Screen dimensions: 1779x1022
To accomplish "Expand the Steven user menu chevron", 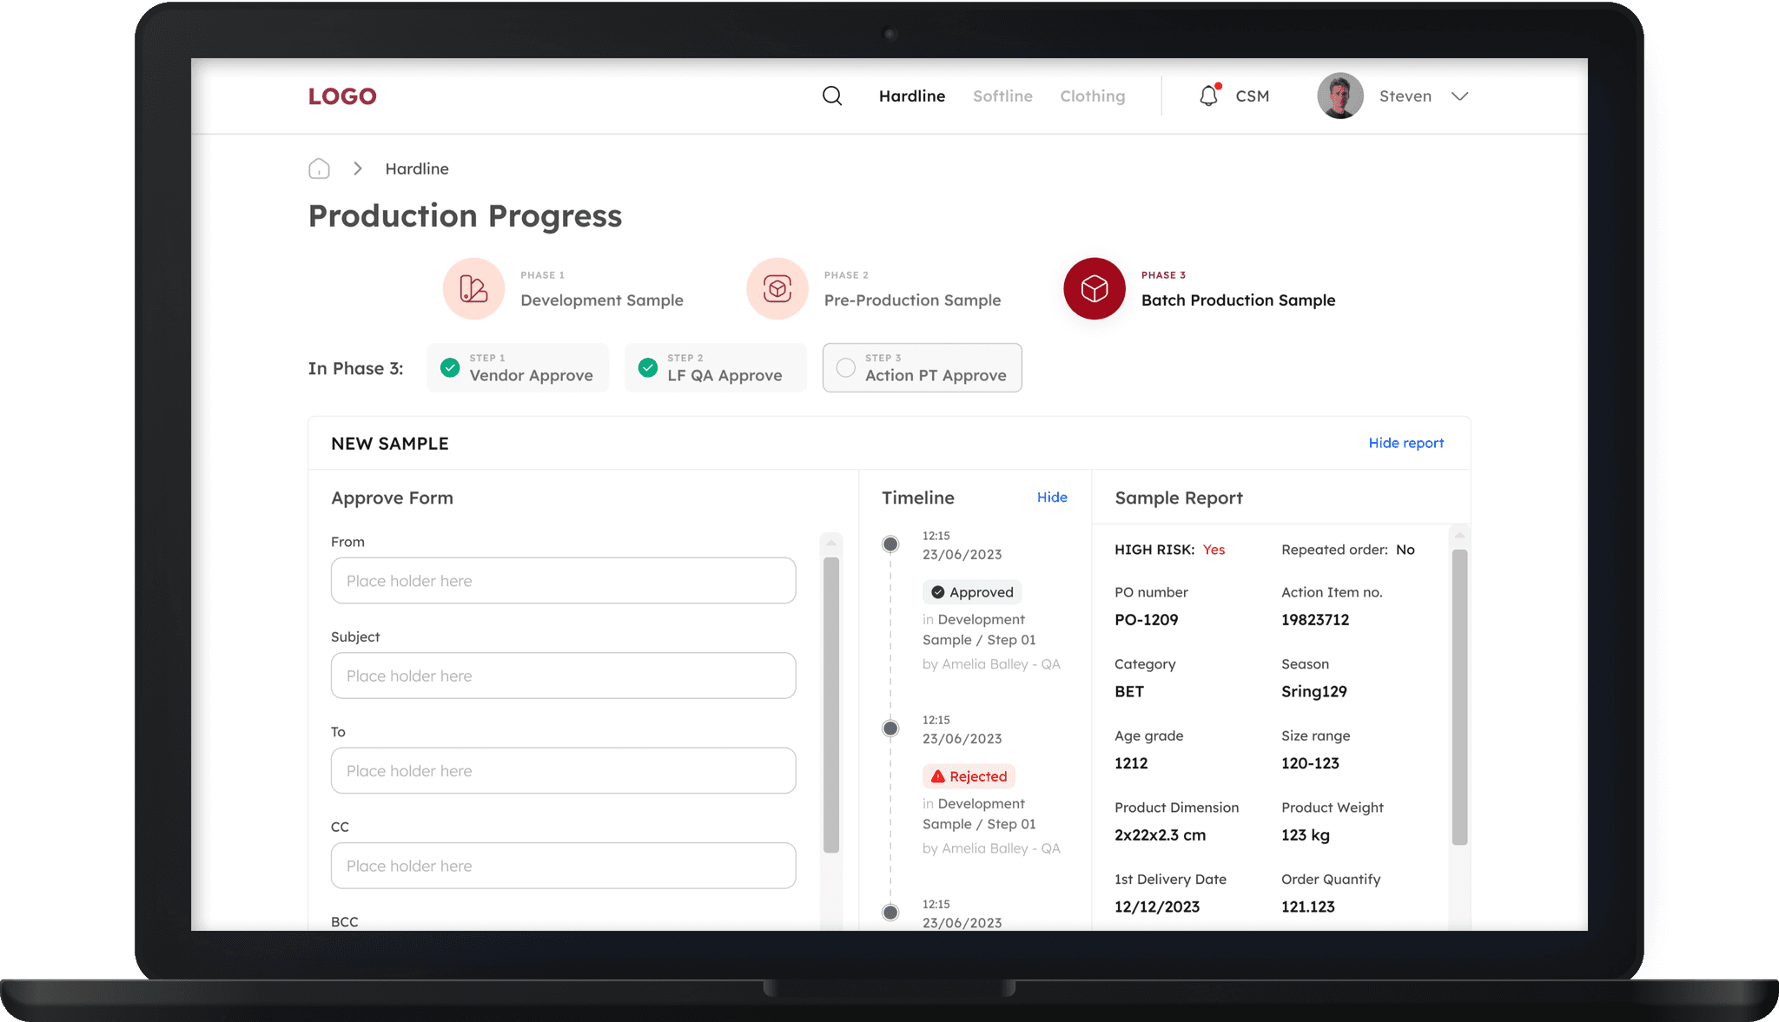I will coord(1459,96).
